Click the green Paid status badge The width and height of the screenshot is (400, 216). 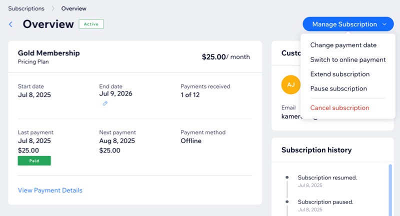pos(34,160)
